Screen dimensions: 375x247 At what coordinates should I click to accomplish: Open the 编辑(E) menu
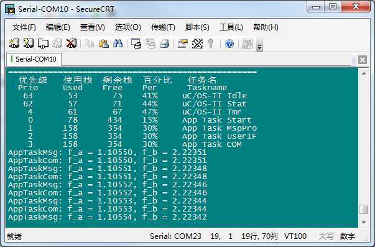coord(58,27)
